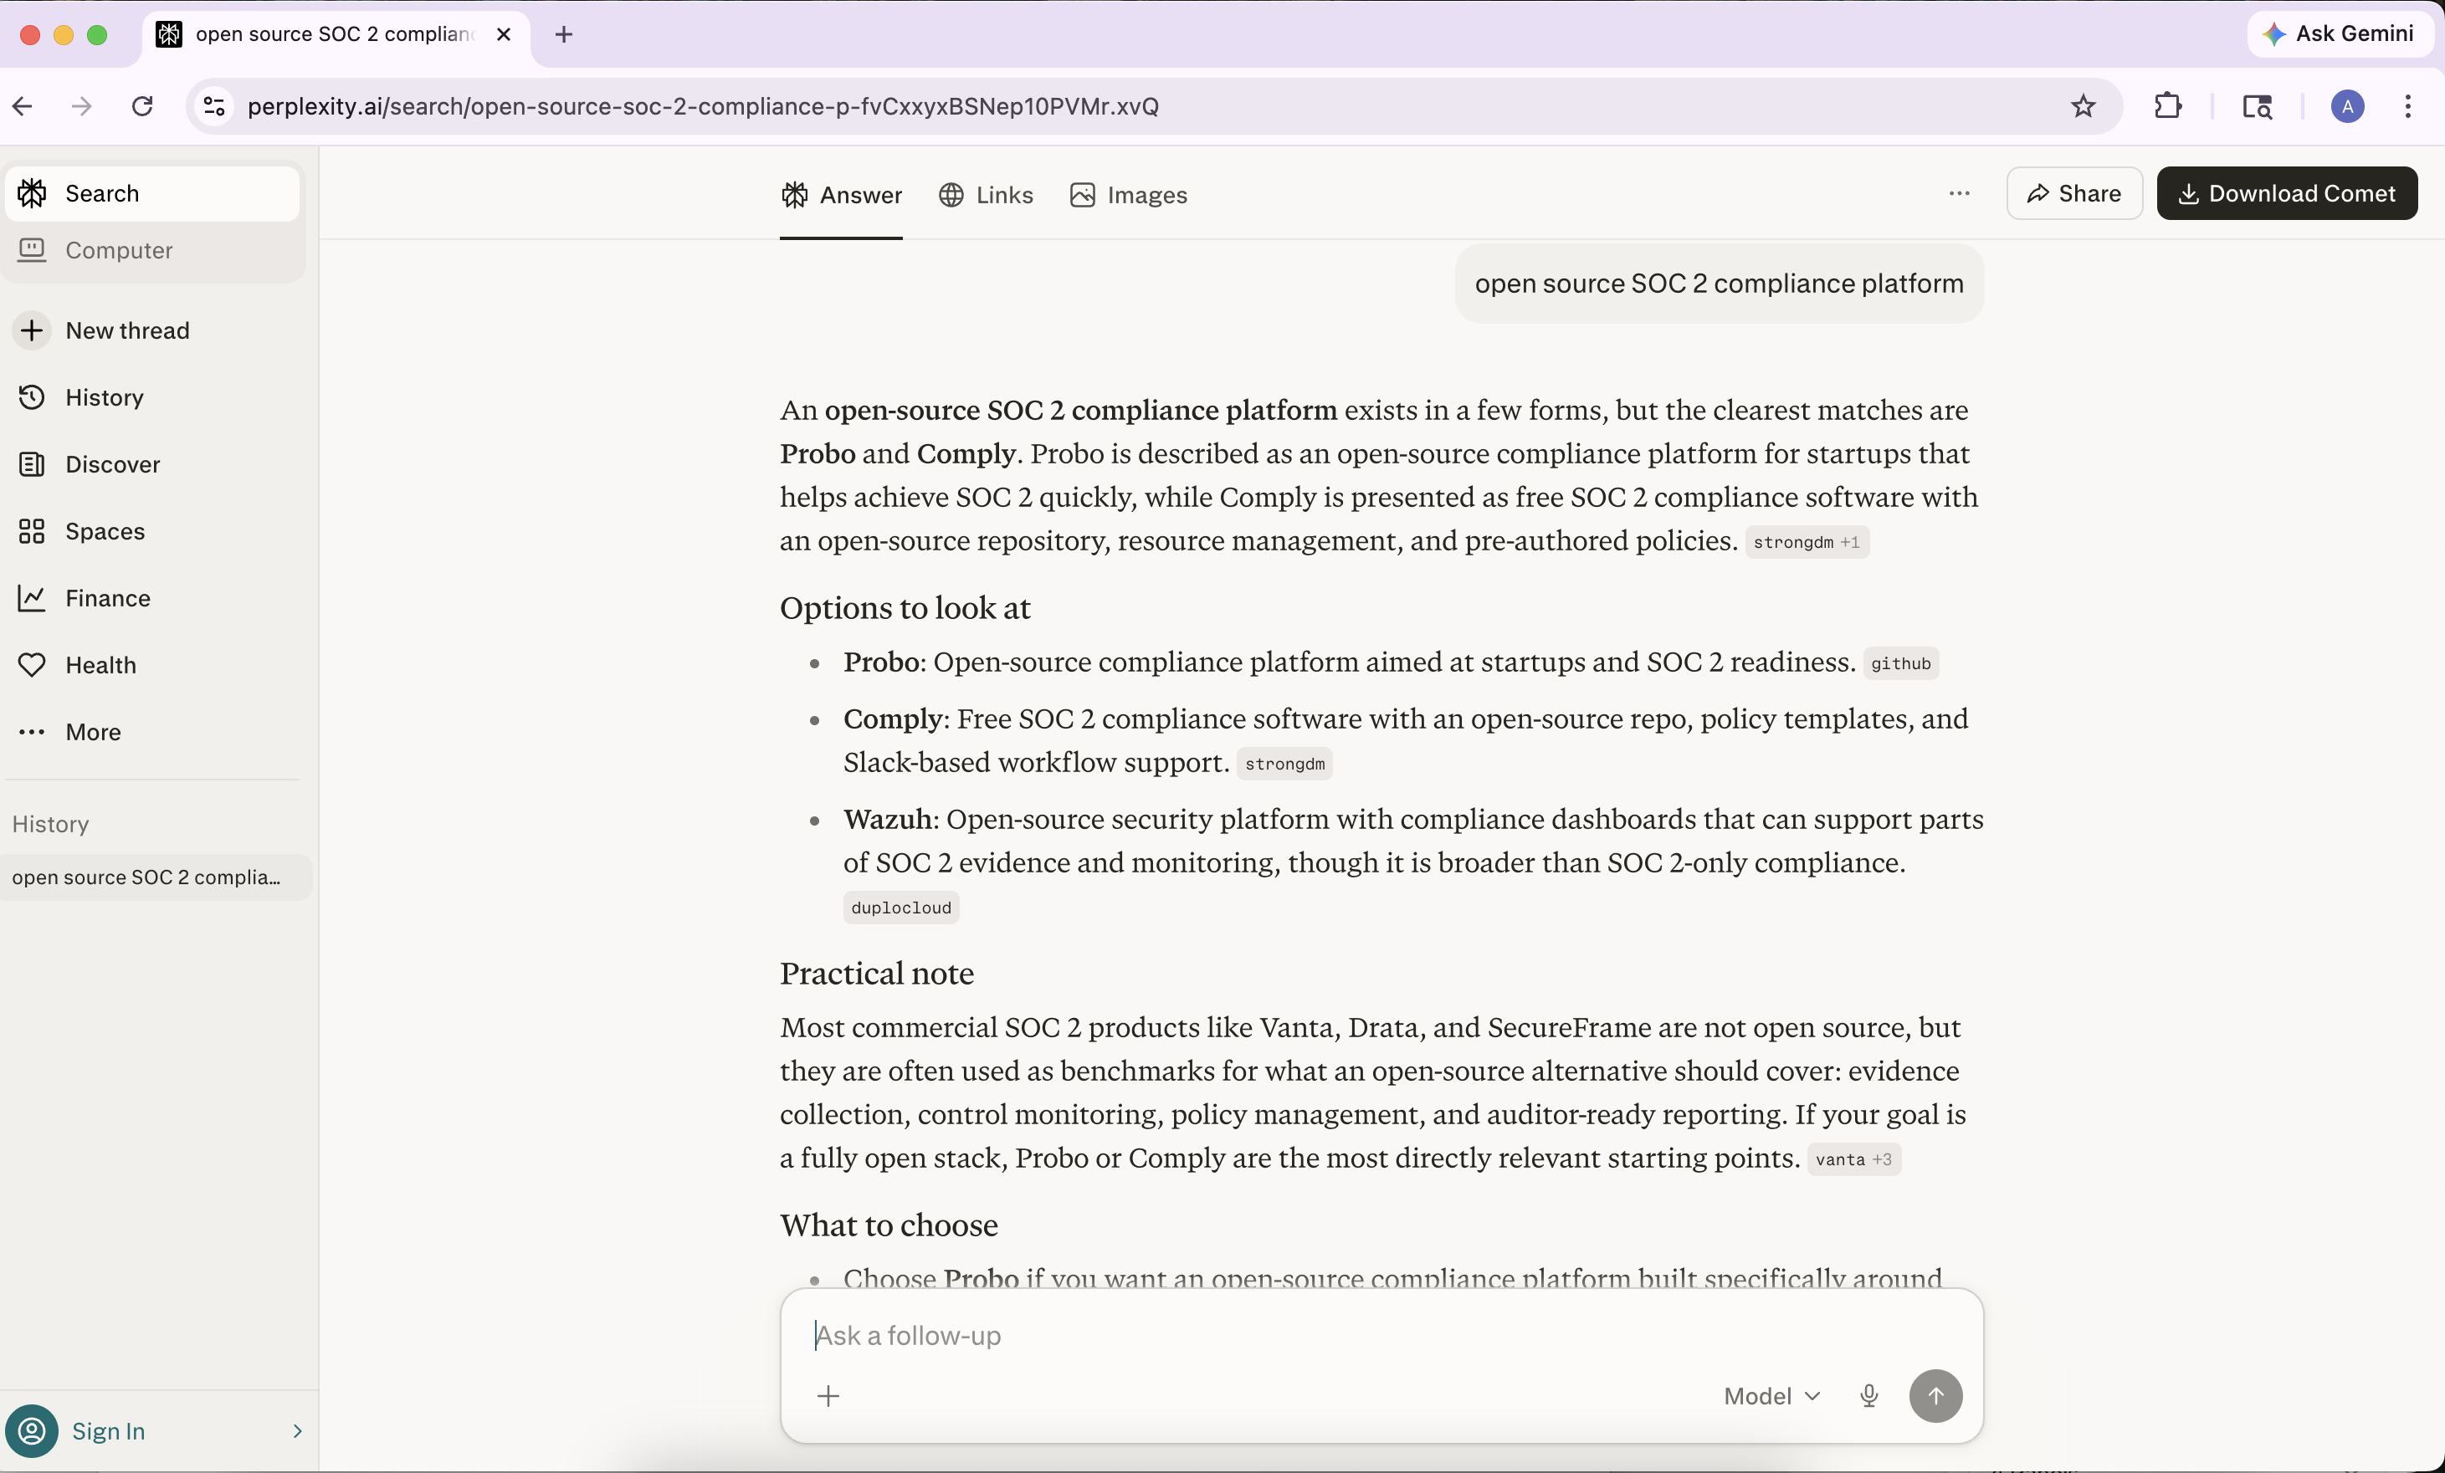The height and width of the screenshot is (1473, 2445).
Task: Open the three-dot thread options menu
Action: click(1959, 193)
